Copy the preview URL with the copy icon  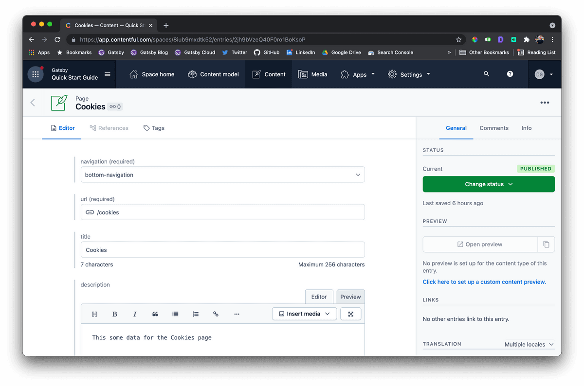(546, 244)
